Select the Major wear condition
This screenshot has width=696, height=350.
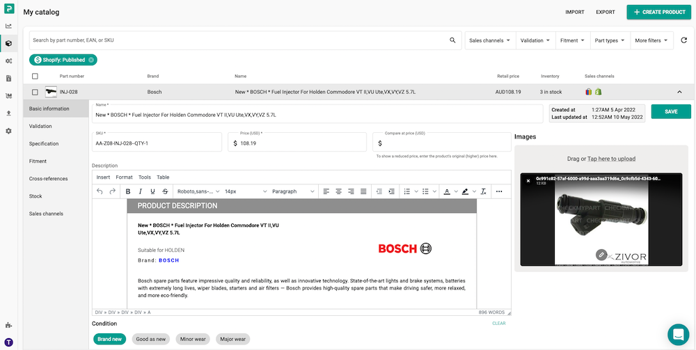click(x=233, y=340)
